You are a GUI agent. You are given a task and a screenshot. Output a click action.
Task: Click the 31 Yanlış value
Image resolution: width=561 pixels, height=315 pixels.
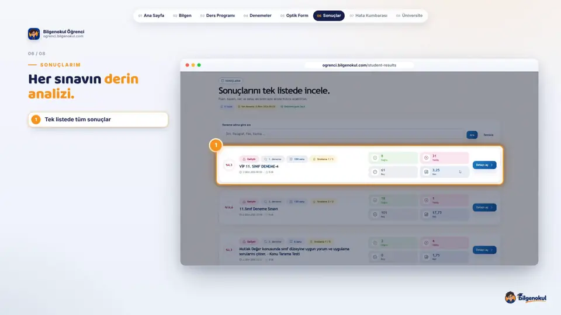(434, 156)
